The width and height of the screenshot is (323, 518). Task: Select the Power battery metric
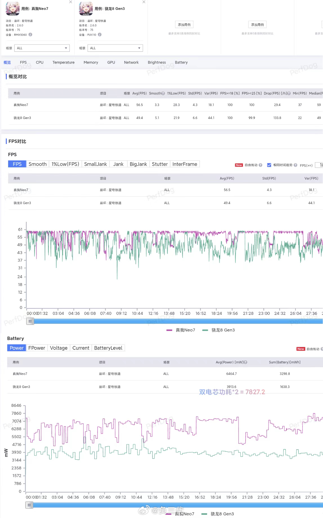pyautogui.click(x=17, y=348)
